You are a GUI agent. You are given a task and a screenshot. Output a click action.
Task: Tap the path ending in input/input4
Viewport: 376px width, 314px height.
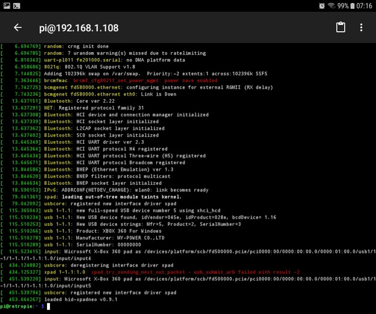coord(46,258)
